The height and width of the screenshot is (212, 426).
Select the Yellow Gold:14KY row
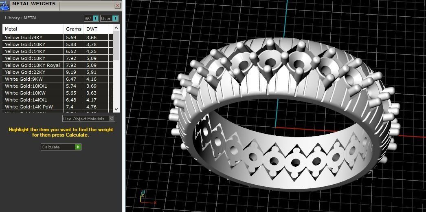click(x=57, y=51)
